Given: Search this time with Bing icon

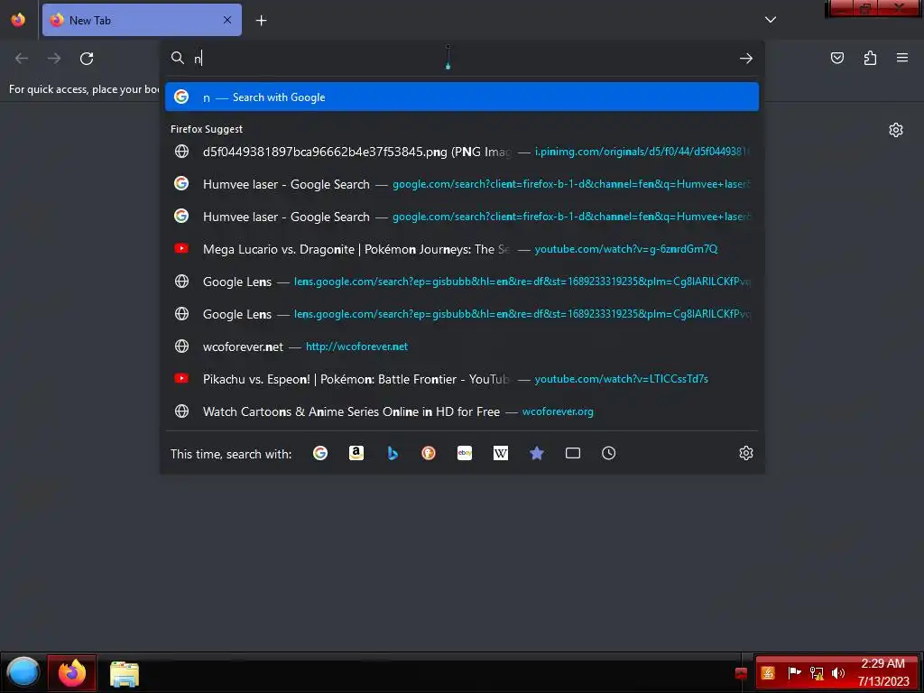Looking at the screenshot, I should coord(393,453).
